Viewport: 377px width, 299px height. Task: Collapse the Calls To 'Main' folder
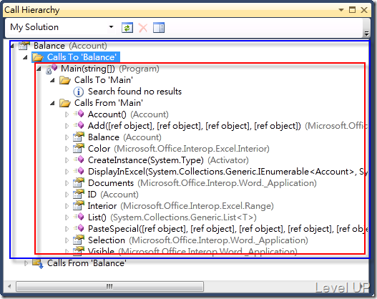tap(52, 80)
